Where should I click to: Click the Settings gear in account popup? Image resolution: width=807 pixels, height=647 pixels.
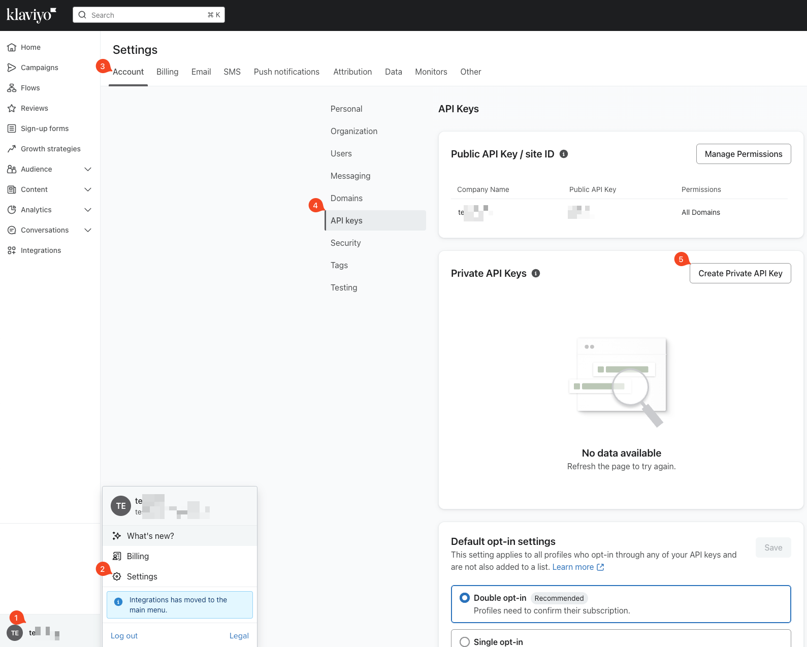pos(117,576)
